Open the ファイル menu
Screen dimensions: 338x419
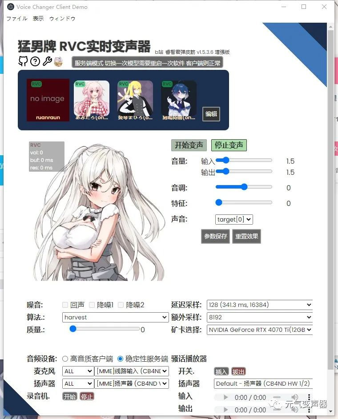point(17,18)
